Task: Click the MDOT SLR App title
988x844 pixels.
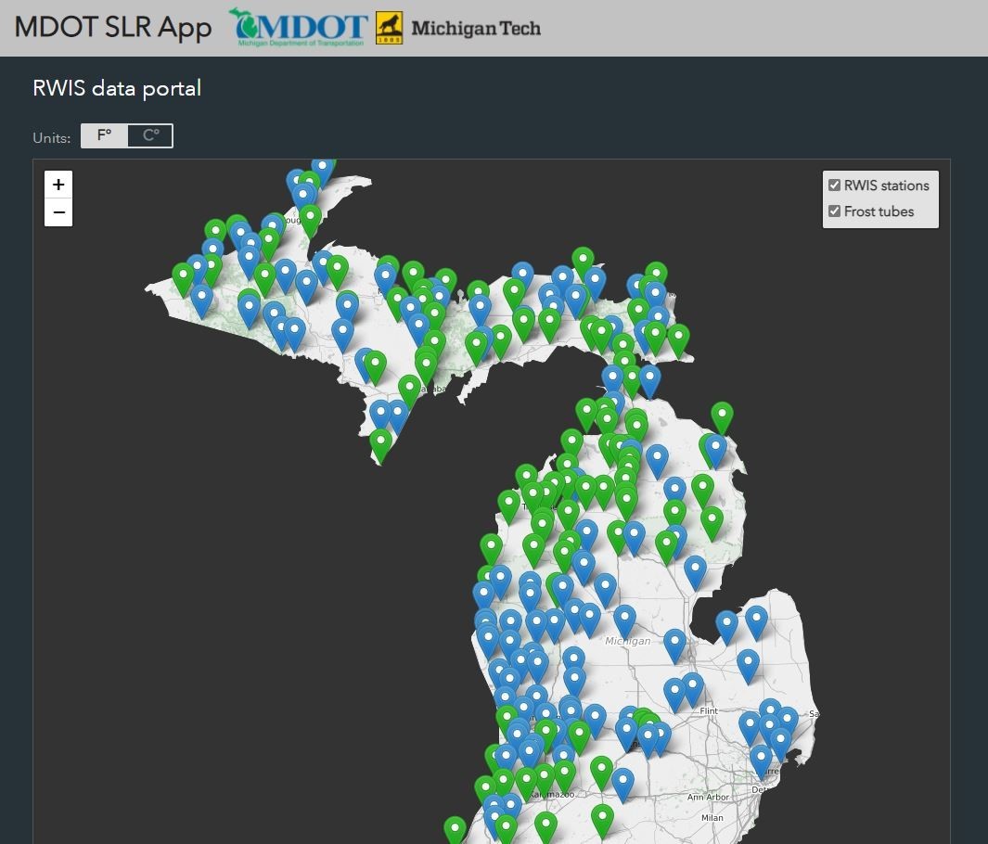Action: click(113, 28)
